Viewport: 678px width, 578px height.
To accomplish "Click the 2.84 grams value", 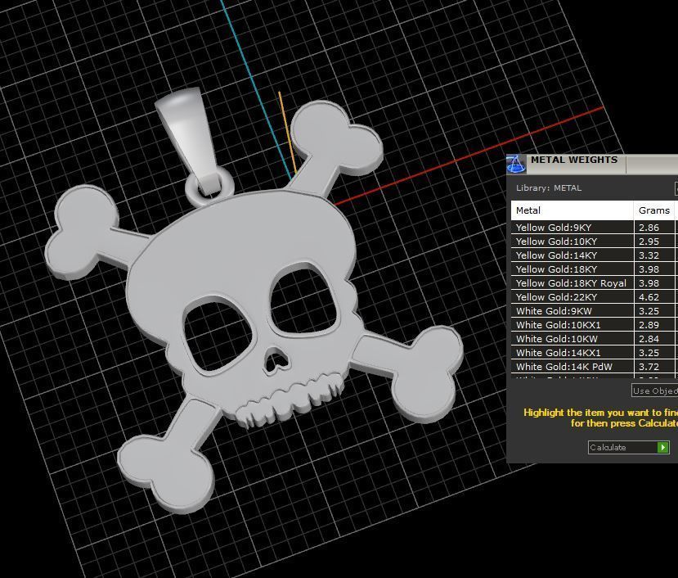I will click(x=649, y=339).
